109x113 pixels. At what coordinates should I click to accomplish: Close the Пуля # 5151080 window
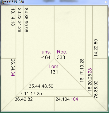(106, 2)
